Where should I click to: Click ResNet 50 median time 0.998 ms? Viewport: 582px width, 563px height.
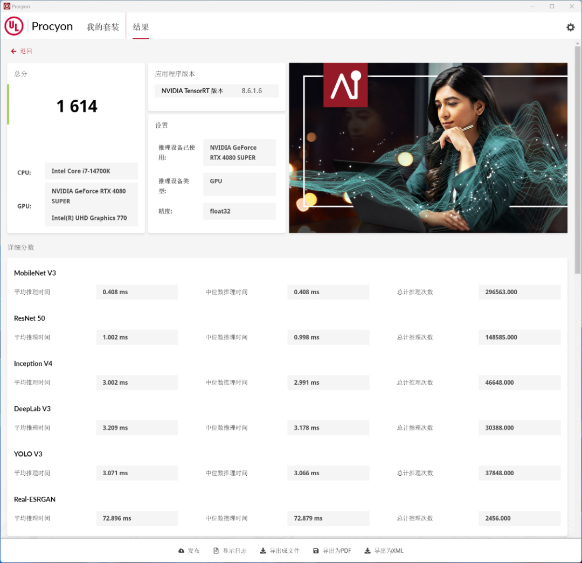point(328,337)
